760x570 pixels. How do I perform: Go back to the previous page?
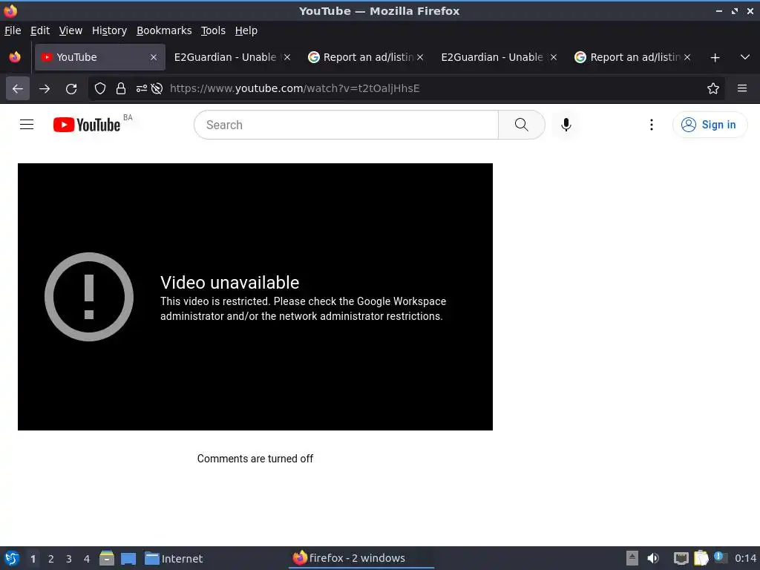click(18, 89)
